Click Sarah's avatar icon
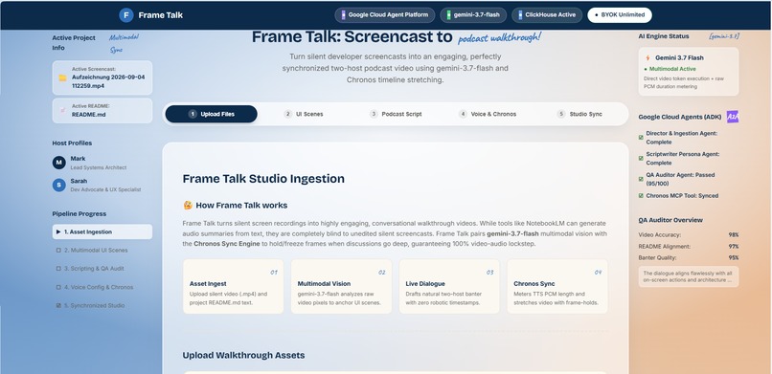The width and height of the screenshot is (772, 374). coord(59,186)
